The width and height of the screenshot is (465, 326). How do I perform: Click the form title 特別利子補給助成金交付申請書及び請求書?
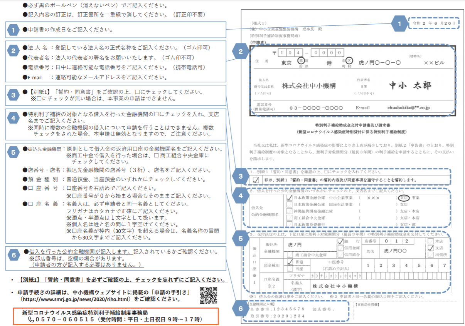[x=352, y=125]
